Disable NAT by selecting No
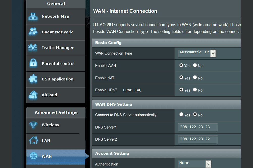Screen dimensions: 253x168 pyautogui.click(x=195, y=77)
